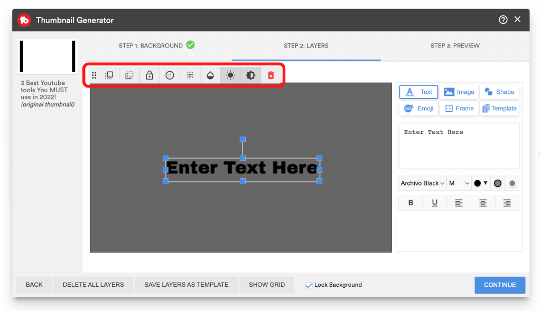The image size is (541, 311).
Task: Click Save Layers As Template button
Action: point(186,285)
